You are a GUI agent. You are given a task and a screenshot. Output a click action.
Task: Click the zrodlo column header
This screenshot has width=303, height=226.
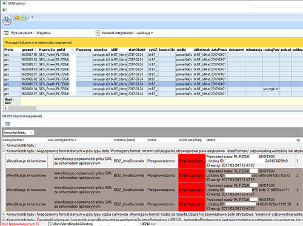pos(184,50)
